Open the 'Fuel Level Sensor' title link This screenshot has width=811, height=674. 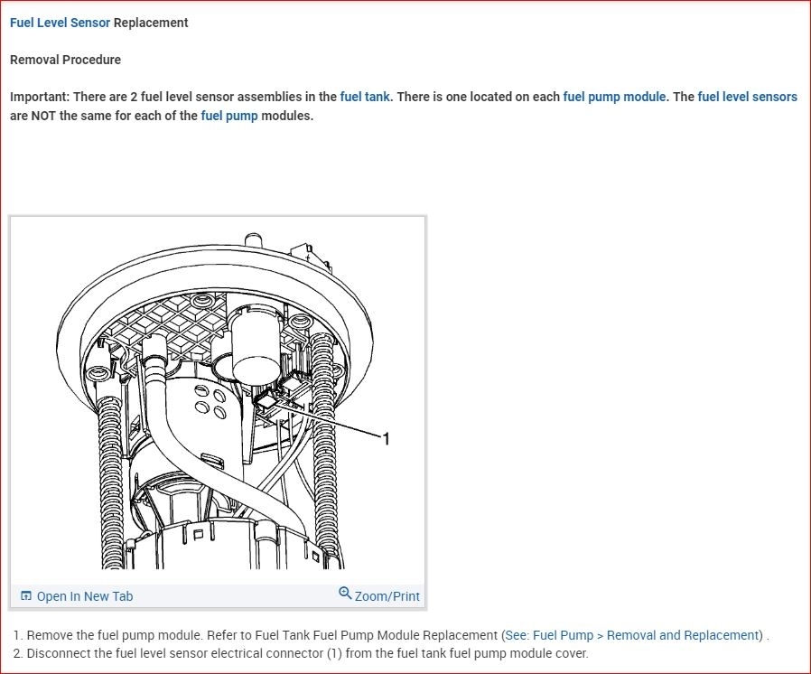[x=60, y=23]
